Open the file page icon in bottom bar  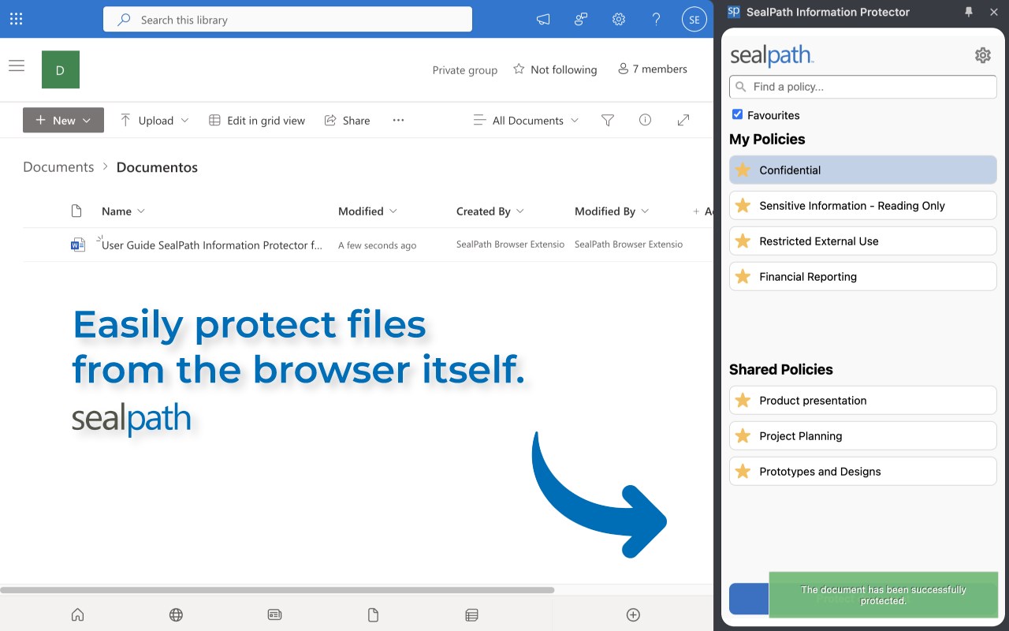coord(373,614)
